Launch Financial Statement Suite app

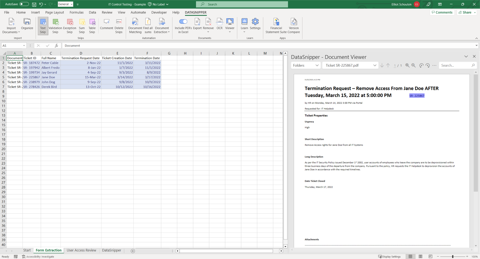point(276,26)
